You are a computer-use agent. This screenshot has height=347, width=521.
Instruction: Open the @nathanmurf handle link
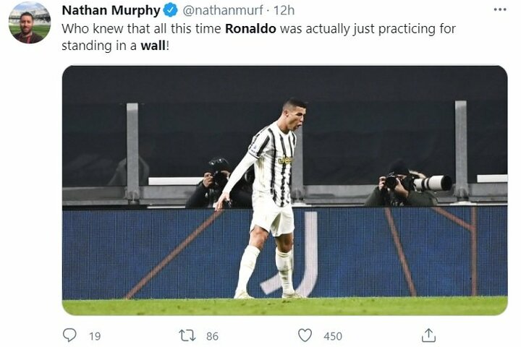(x=219, y=10)
